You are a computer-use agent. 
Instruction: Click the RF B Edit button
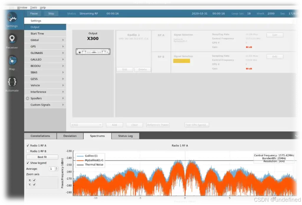(x=275, y=56)
